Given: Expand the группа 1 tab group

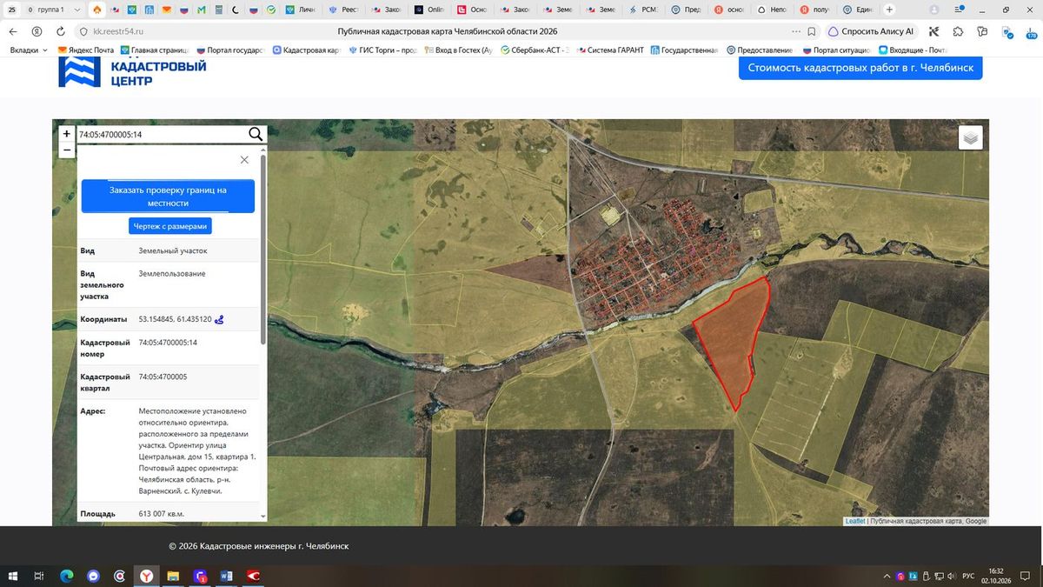Looking at the screenshot, I should [54, 10].
